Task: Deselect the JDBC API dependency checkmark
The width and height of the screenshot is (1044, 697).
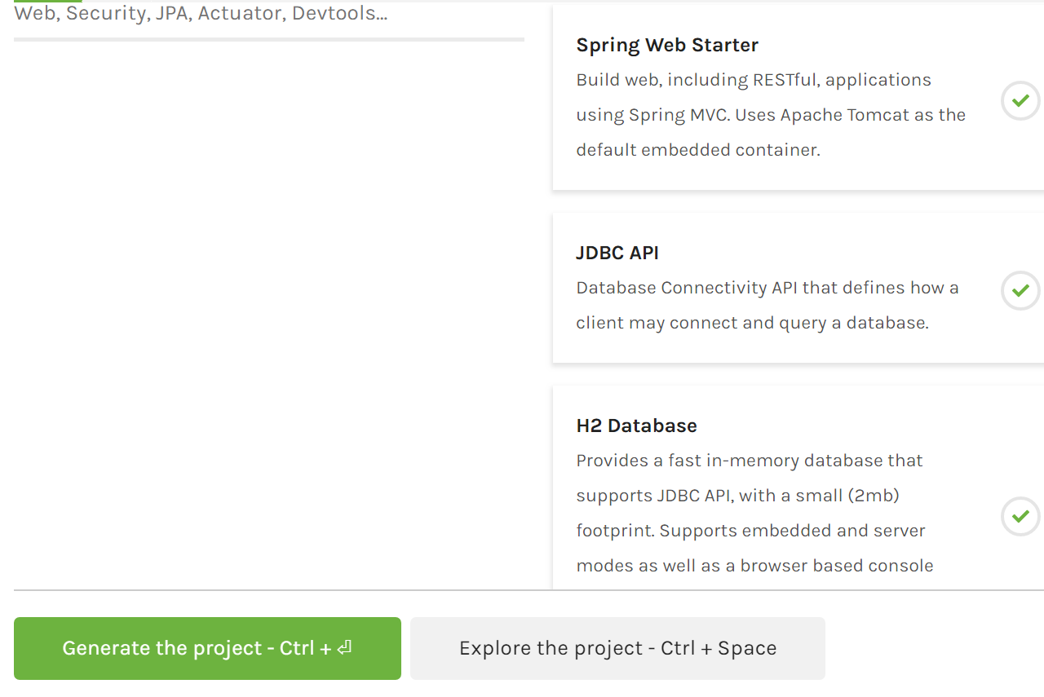Action: [1020, 290]
